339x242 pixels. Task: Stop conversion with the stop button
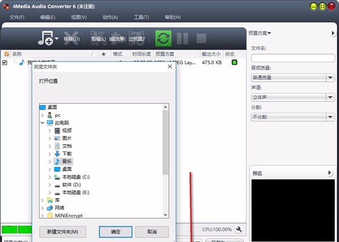point(201,38)
